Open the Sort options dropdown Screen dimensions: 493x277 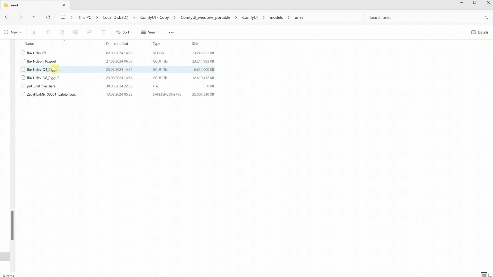point(124,32)
